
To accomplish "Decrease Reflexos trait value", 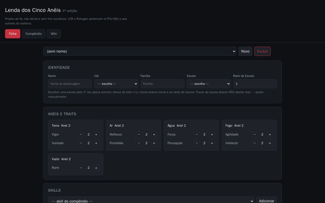I will (x=139, y=134).
